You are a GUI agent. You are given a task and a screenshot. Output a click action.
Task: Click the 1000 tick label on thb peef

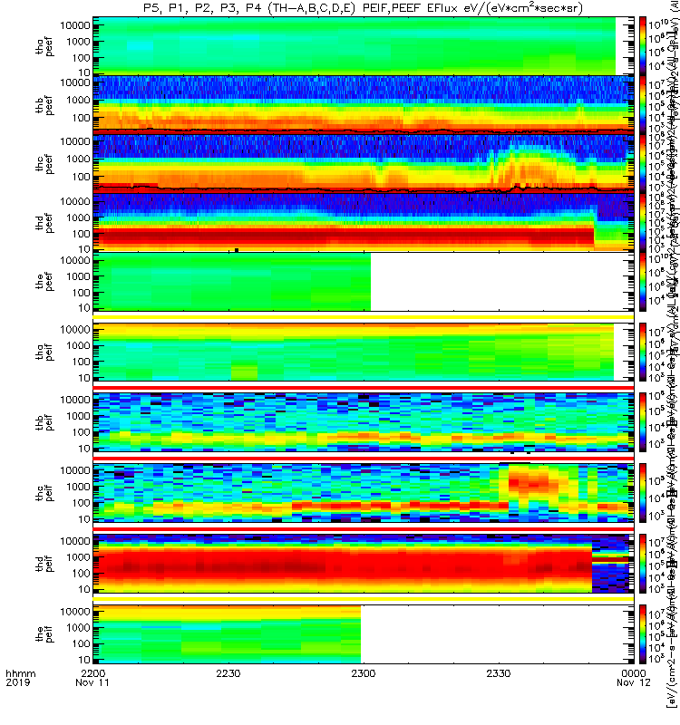click(x=78, y=100)
